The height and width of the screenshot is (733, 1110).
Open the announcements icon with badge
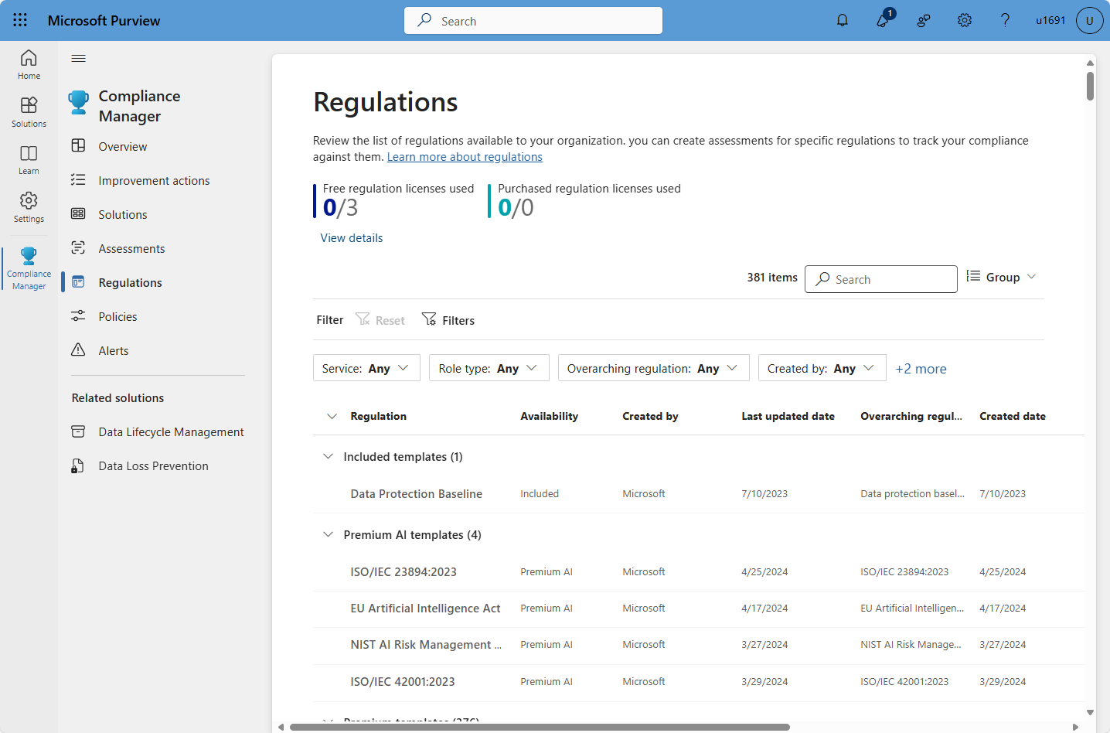(x=883, y=20)
